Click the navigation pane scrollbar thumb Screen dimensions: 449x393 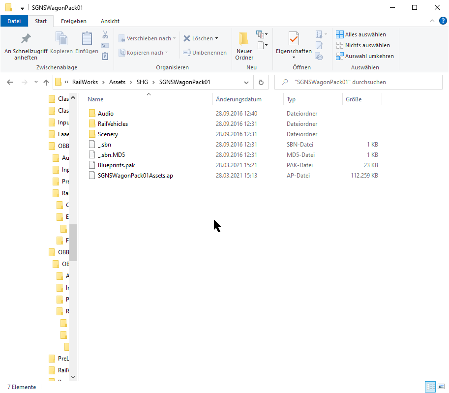point(73,242)
